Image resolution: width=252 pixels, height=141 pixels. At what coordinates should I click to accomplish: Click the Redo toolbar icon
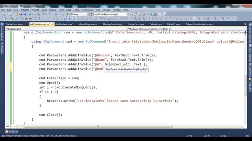point(50,14)
